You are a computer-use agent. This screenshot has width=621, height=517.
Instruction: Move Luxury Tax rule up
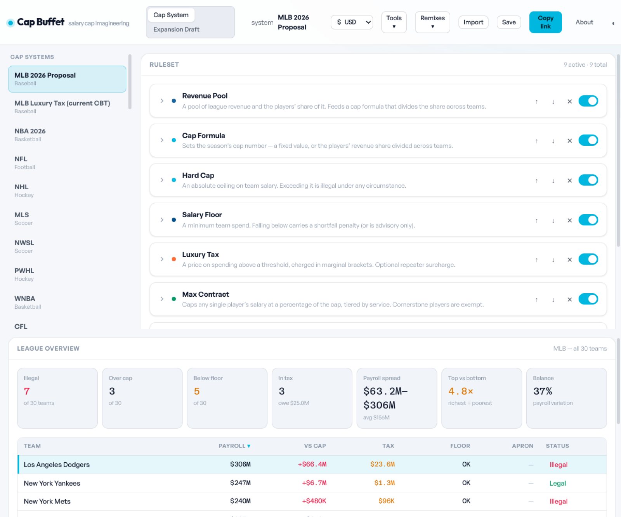point(536,260)
